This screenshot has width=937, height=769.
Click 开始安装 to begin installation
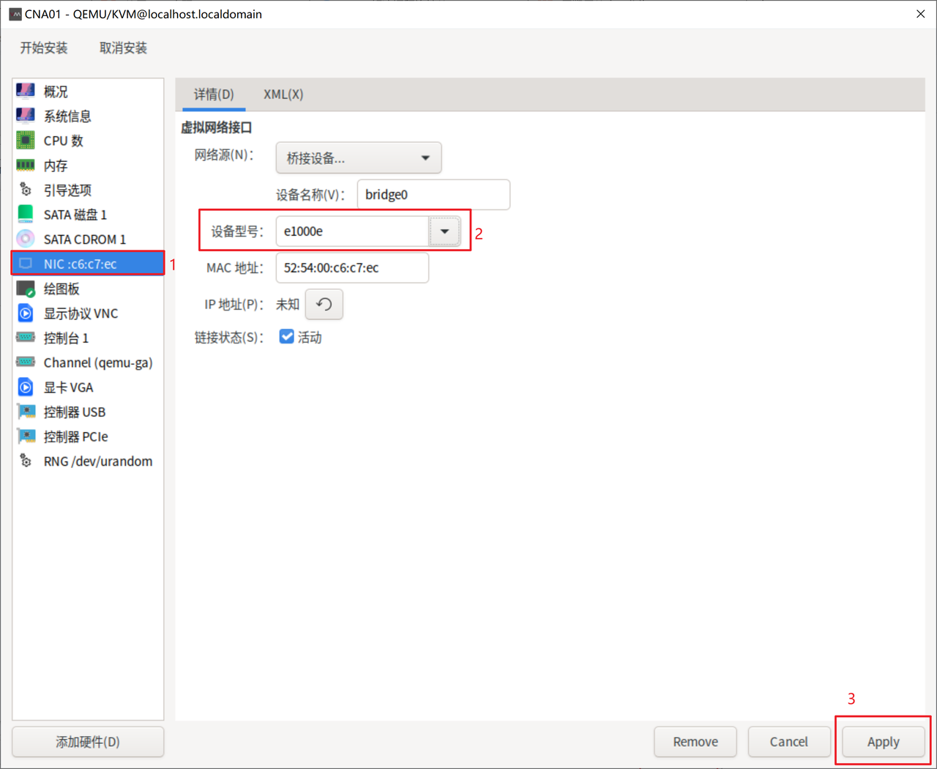[44, 48]
